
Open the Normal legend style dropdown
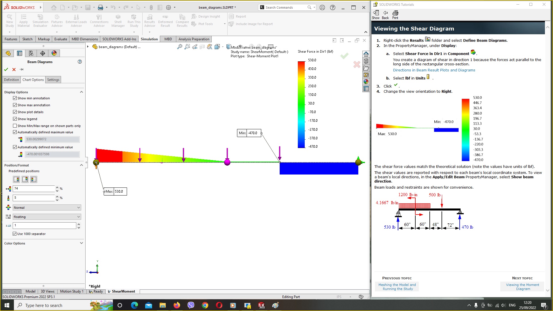pos(47,208)
